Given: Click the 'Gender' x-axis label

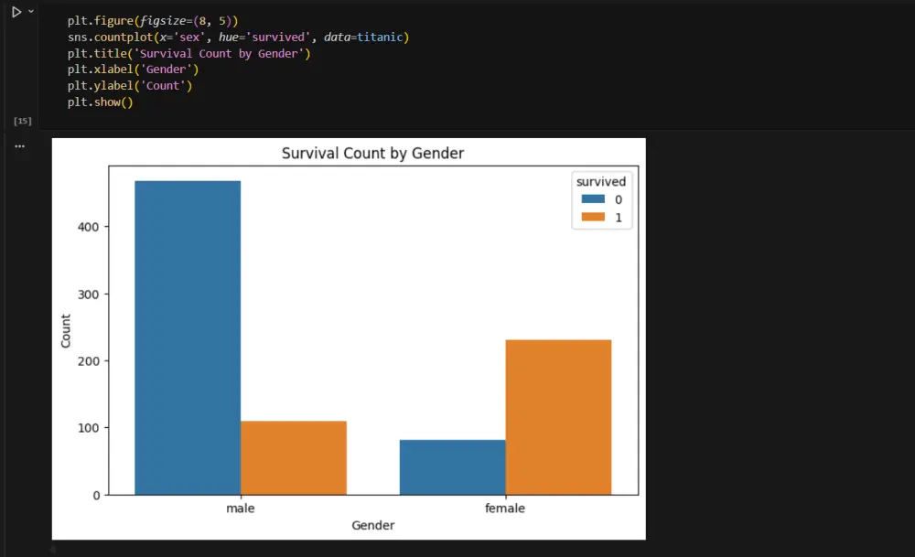Looking at the screenshot, I should (373, 525).
